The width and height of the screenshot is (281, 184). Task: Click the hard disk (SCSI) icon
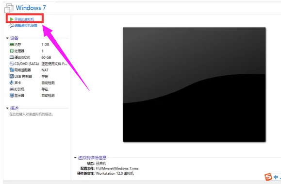(x=12, y=57)
